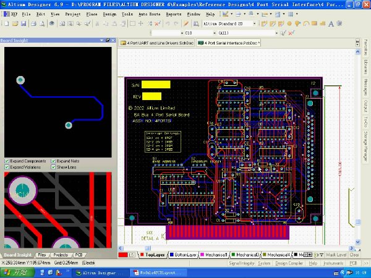Open the Altium Standard 2D view dropdown
The image size is (371, 278).
coord(254,23)
